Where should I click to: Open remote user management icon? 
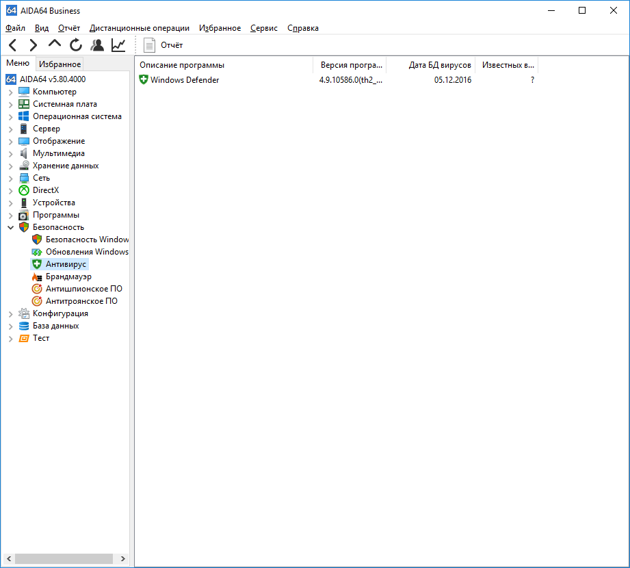[x=97, y=45]
